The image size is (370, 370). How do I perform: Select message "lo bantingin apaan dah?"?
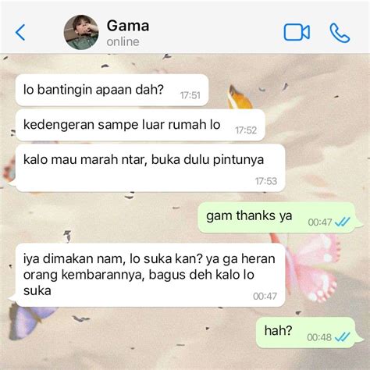click(112, 91)
